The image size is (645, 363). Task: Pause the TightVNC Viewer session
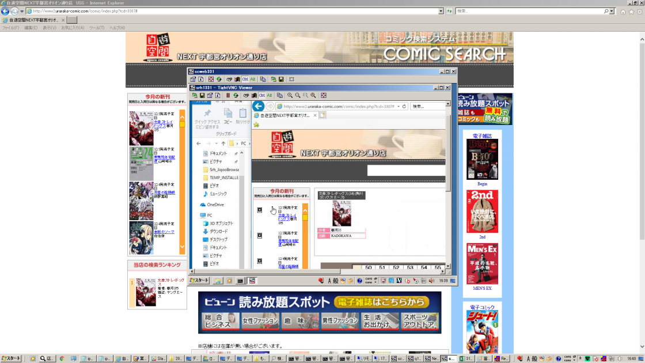click(x=227, y=96)
